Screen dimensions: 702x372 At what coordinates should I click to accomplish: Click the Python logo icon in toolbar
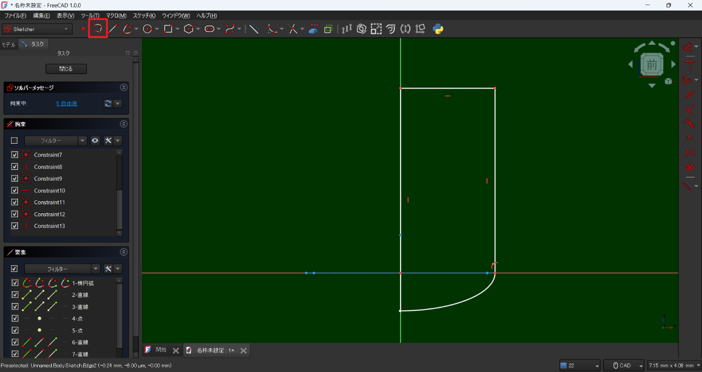pos(438,29)
